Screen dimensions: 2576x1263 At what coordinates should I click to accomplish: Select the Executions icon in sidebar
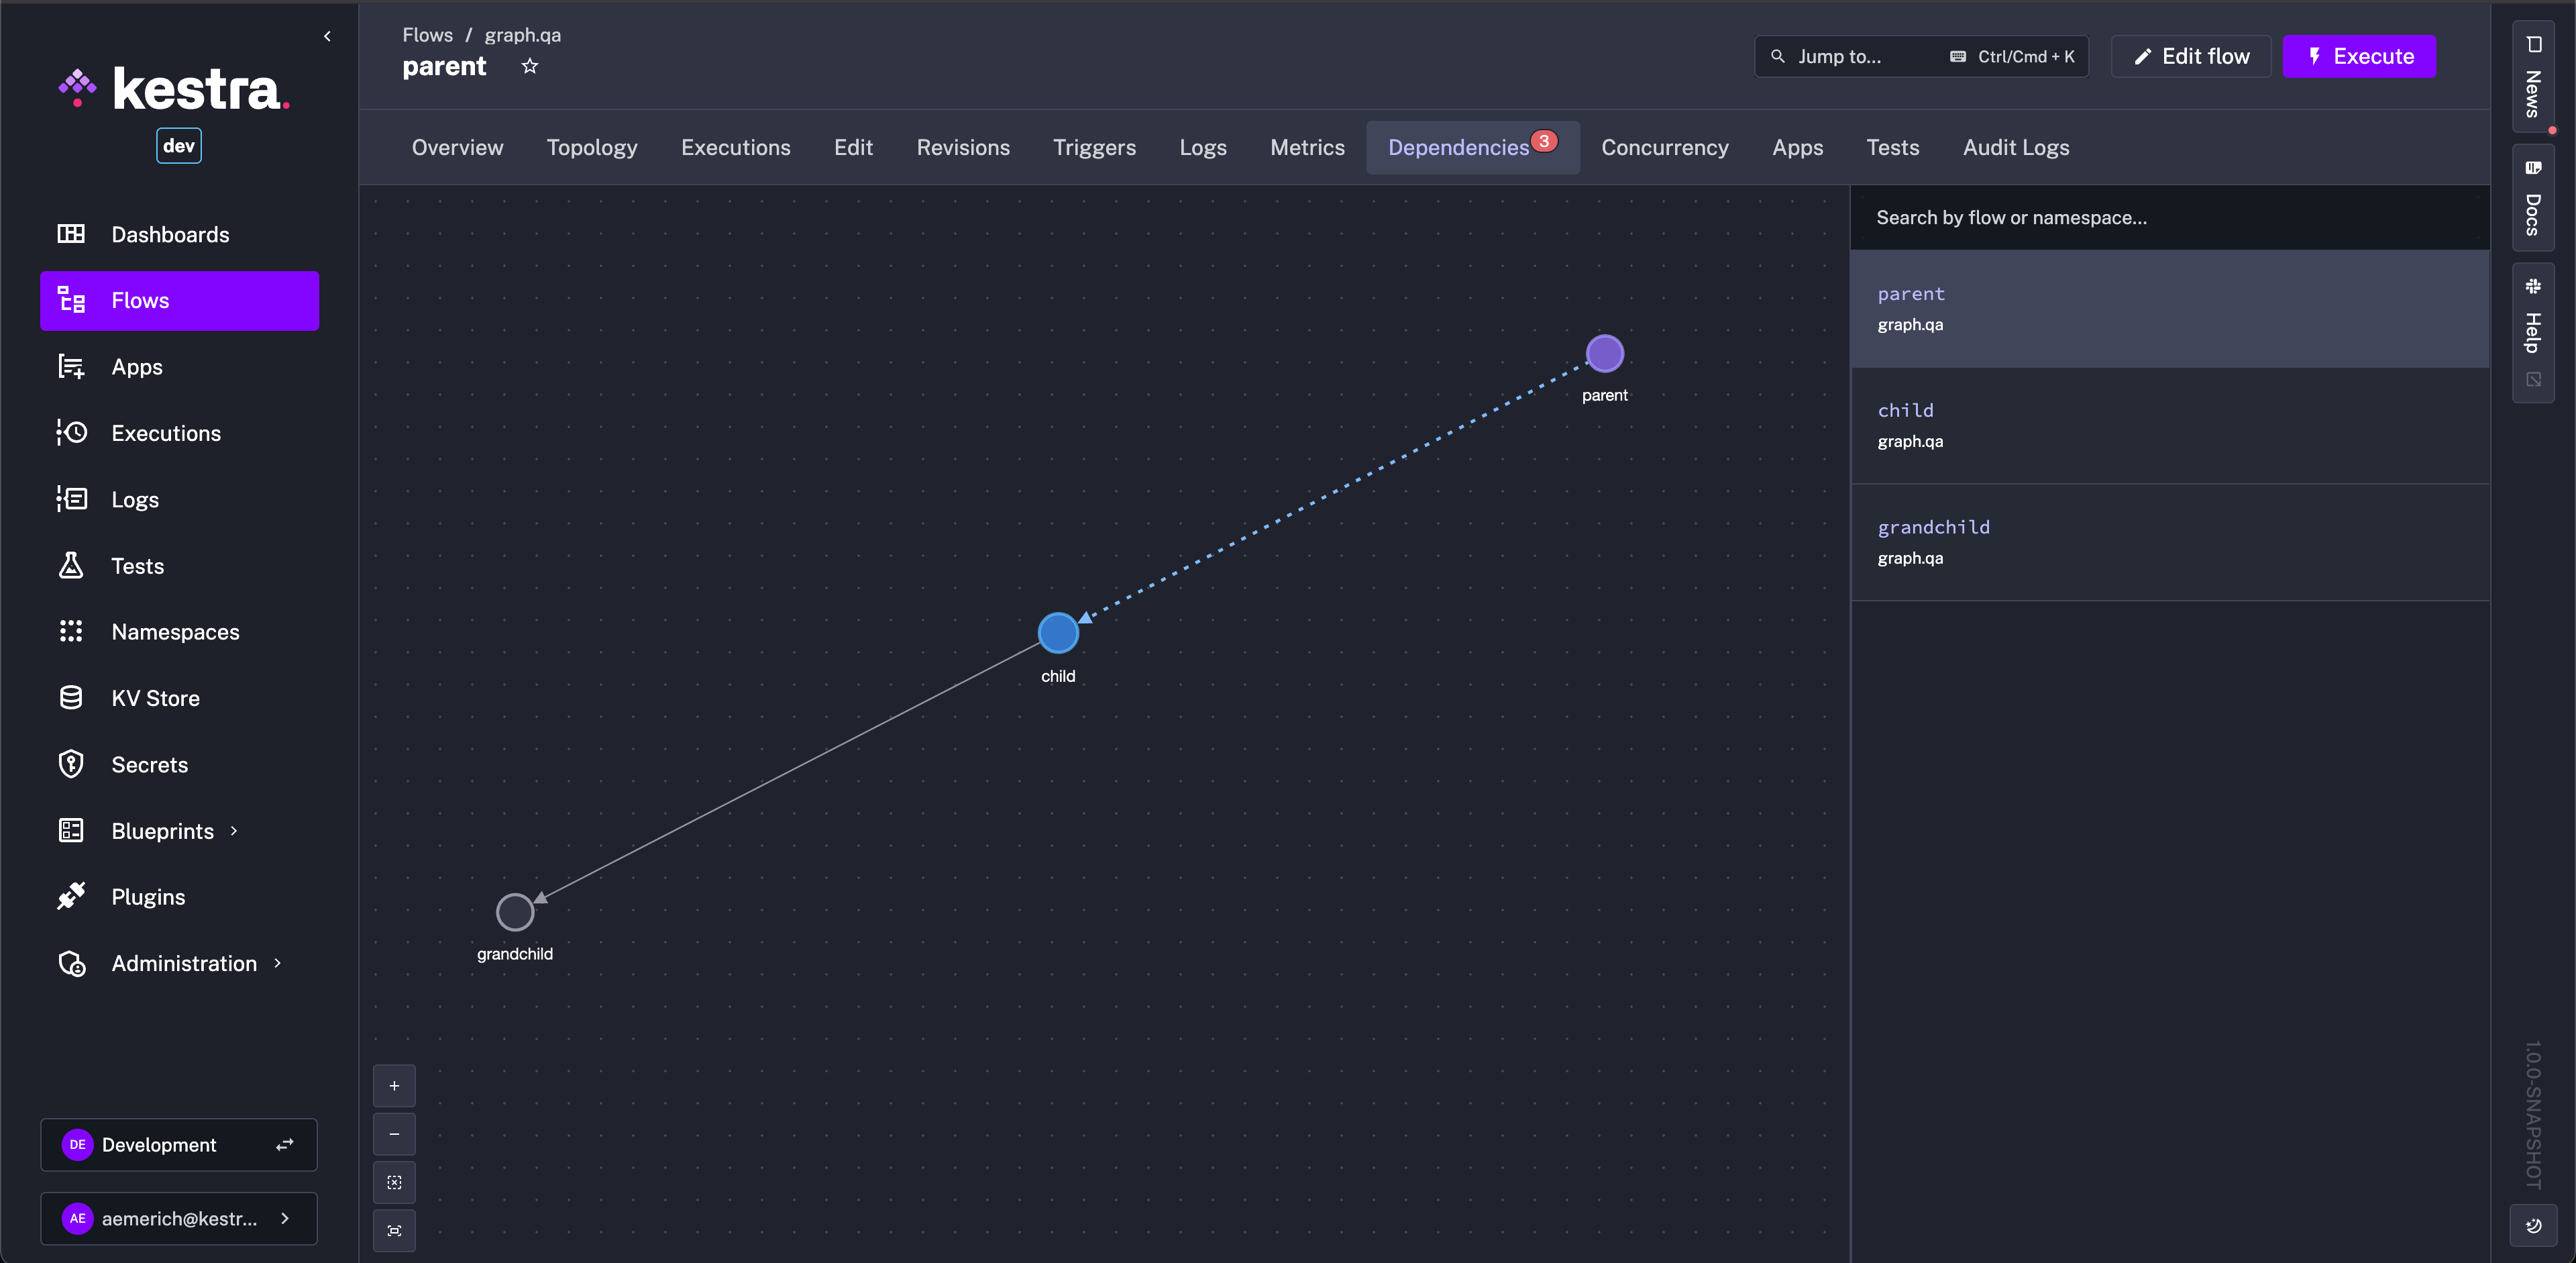[x=72, y=432]
